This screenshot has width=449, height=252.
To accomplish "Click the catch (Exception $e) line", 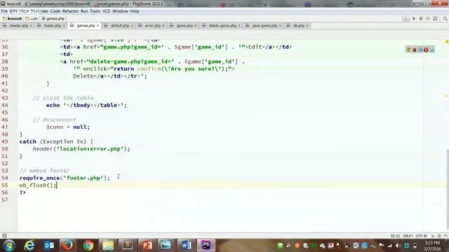I will click(x=56, y=141).
